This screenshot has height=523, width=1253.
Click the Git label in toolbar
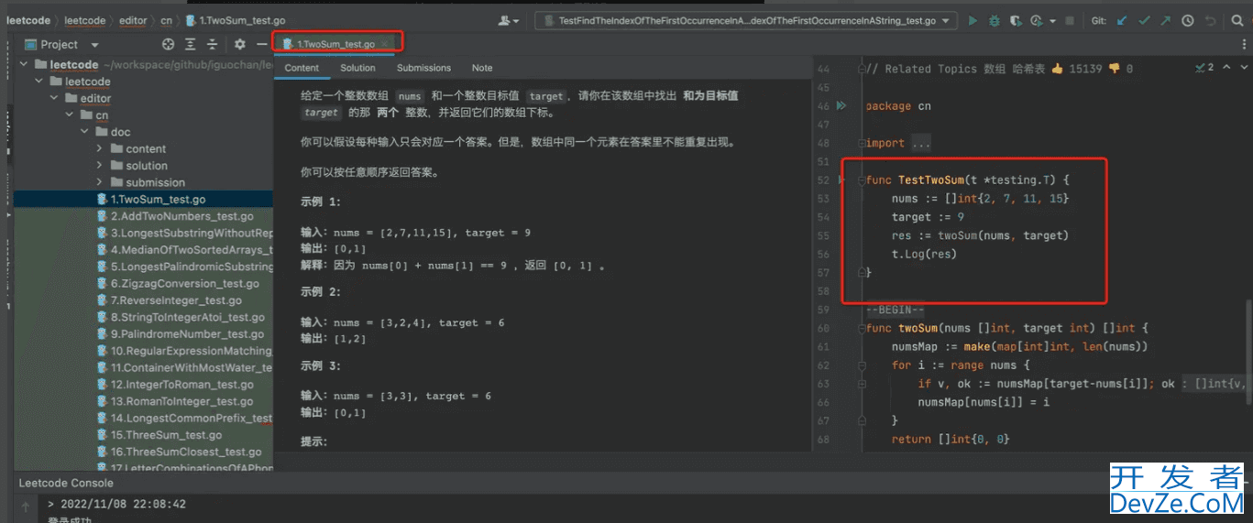(x=1098, y=20)
